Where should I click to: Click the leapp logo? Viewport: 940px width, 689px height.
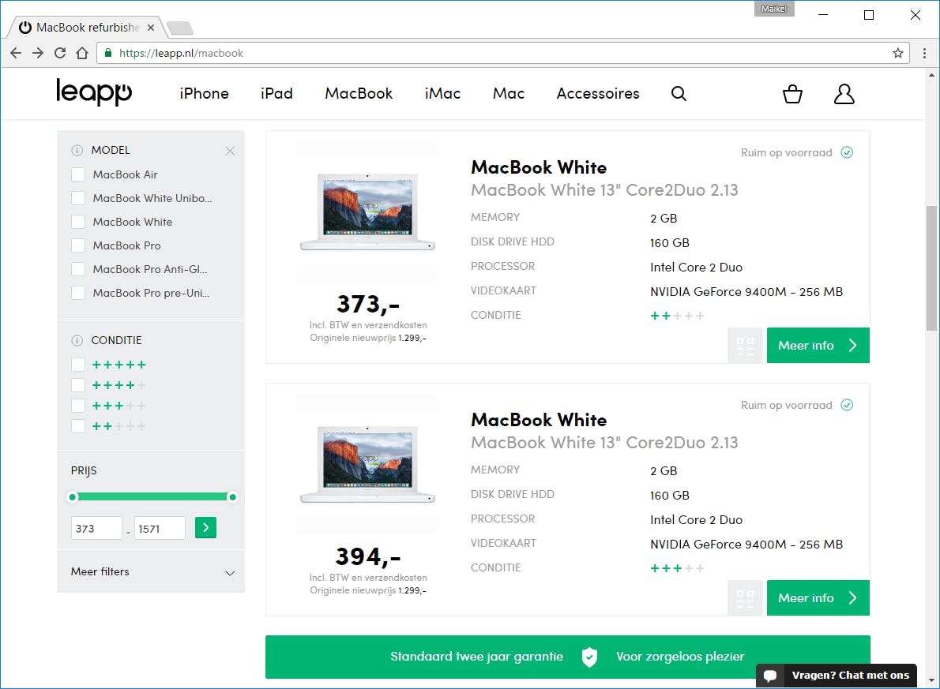[93, 92]
